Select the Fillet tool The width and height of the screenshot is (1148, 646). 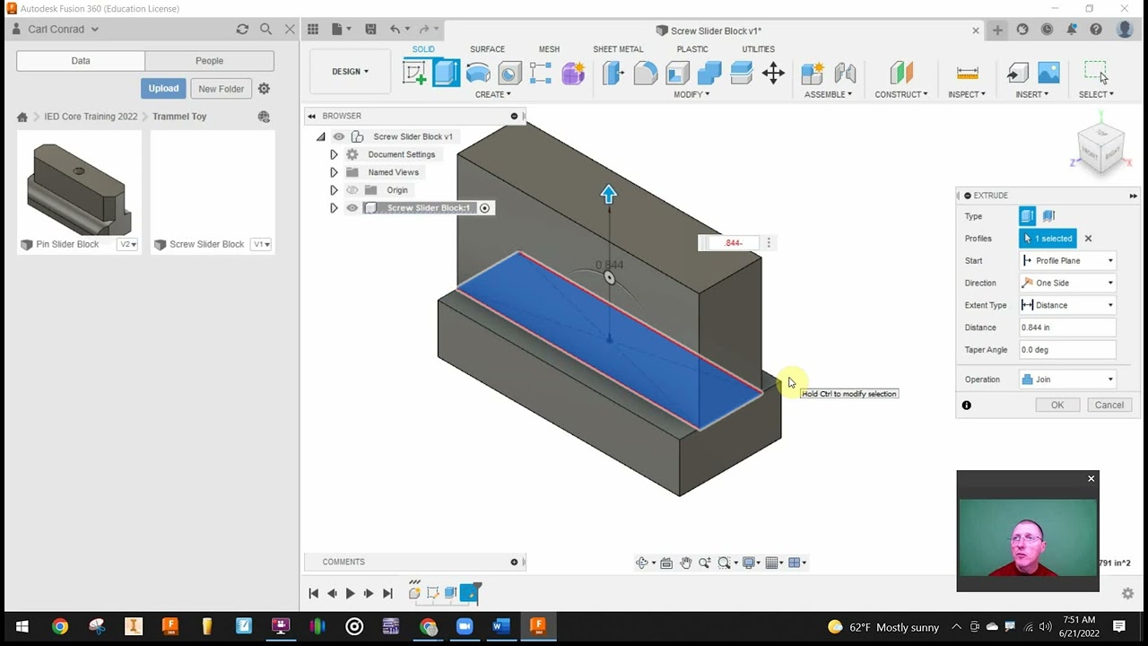click(646, 73)
